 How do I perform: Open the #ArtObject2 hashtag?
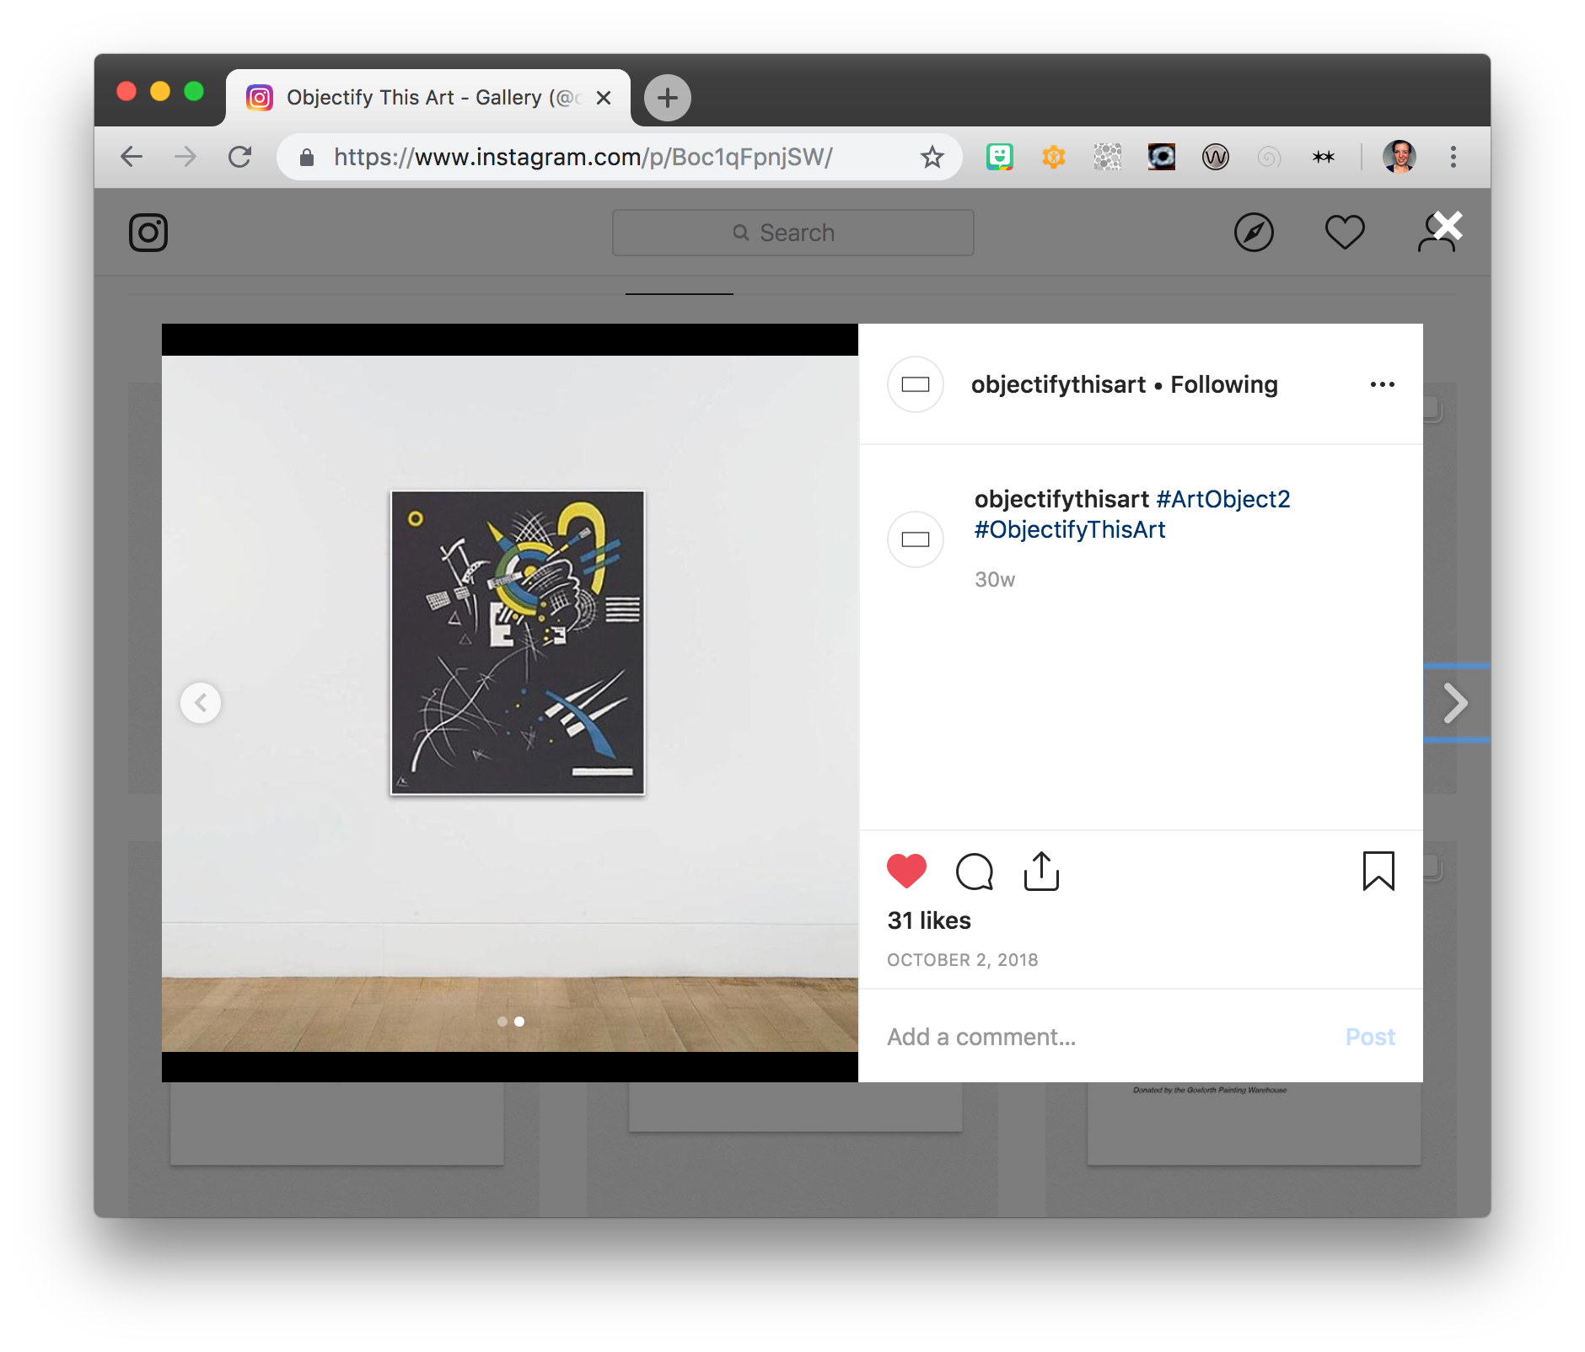(1223, 499)
